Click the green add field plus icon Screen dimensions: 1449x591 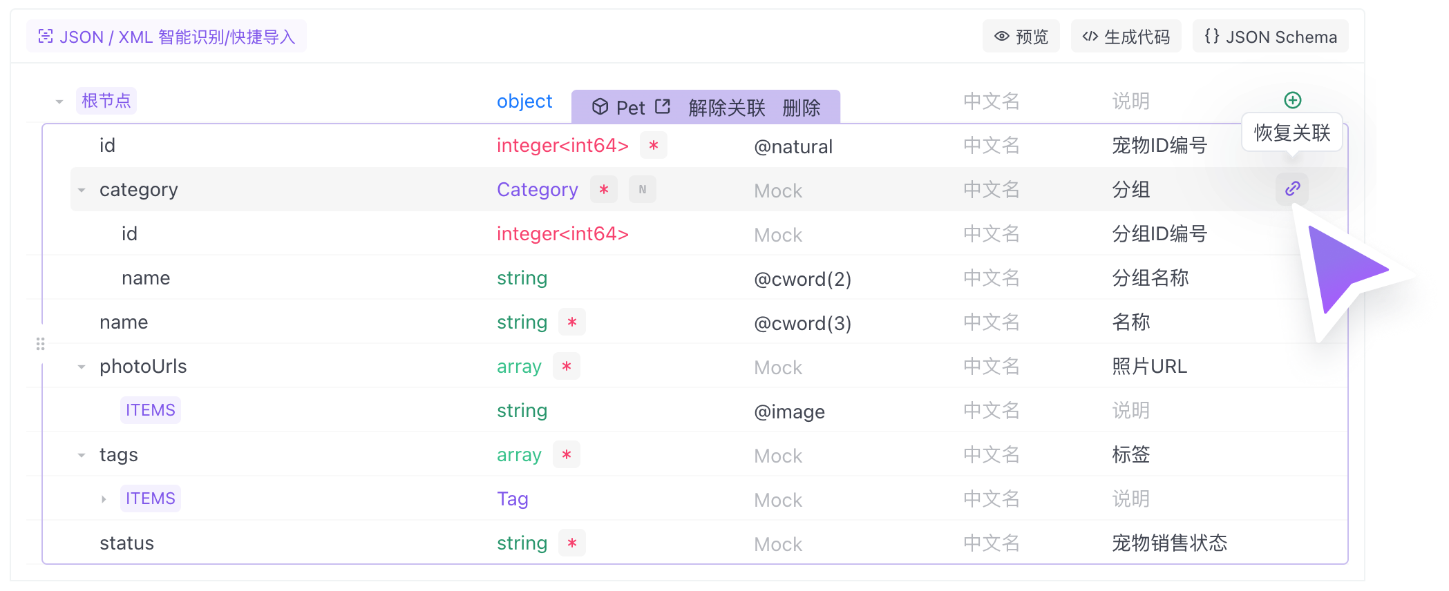coord(1292,100)
